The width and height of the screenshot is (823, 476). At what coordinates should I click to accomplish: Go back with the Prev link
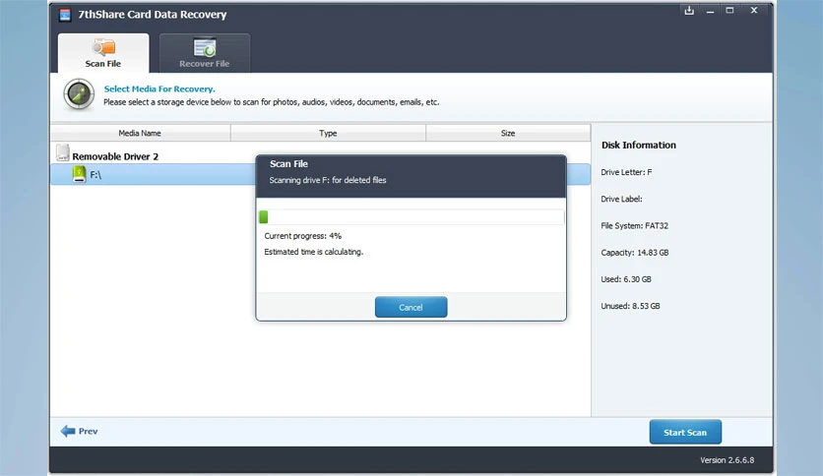click(x=89, y=431)
